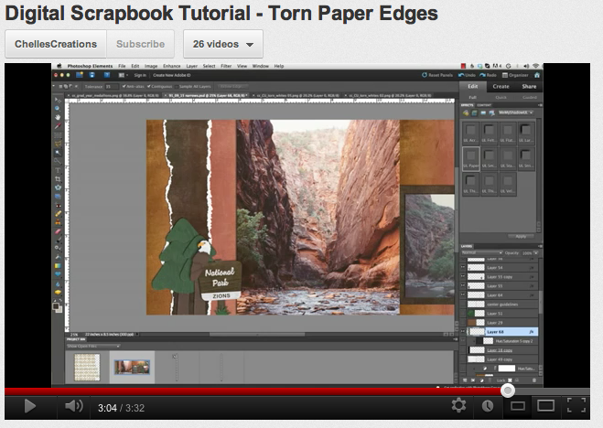Viewport: 603px width, 428px height.
Task: Open the Edit menu
Action: pyautogui.click(x=135, y=66)
